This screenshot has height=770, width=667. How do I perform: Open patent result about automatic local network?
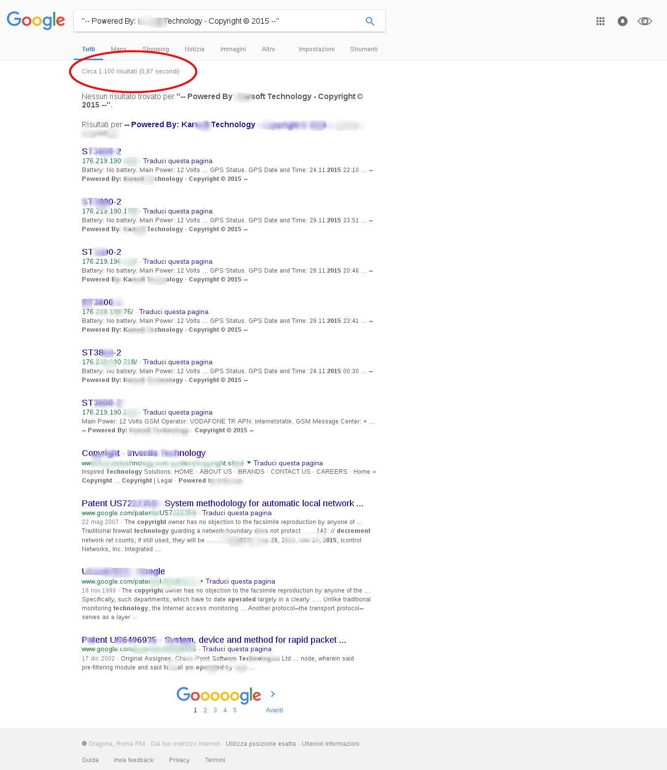222,503
